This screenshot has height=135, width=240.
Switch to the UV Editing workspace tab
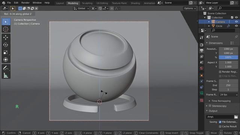102,3
